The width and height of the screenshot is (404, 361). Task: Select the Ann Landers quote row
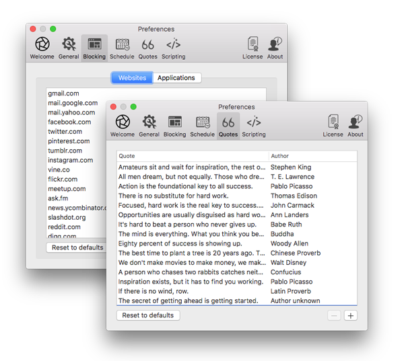click(x=237, y=215)
